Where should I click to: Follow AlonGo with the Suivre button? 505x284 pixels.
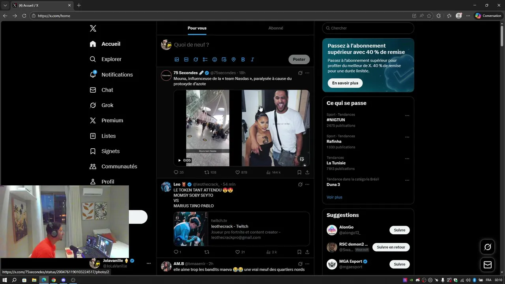399,230
